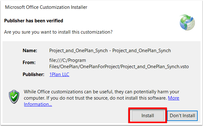Image resolution: width=203 pixels, height=126 pixels.
Task: Click the Publisher: field label
Action: [x=33, y=74]
